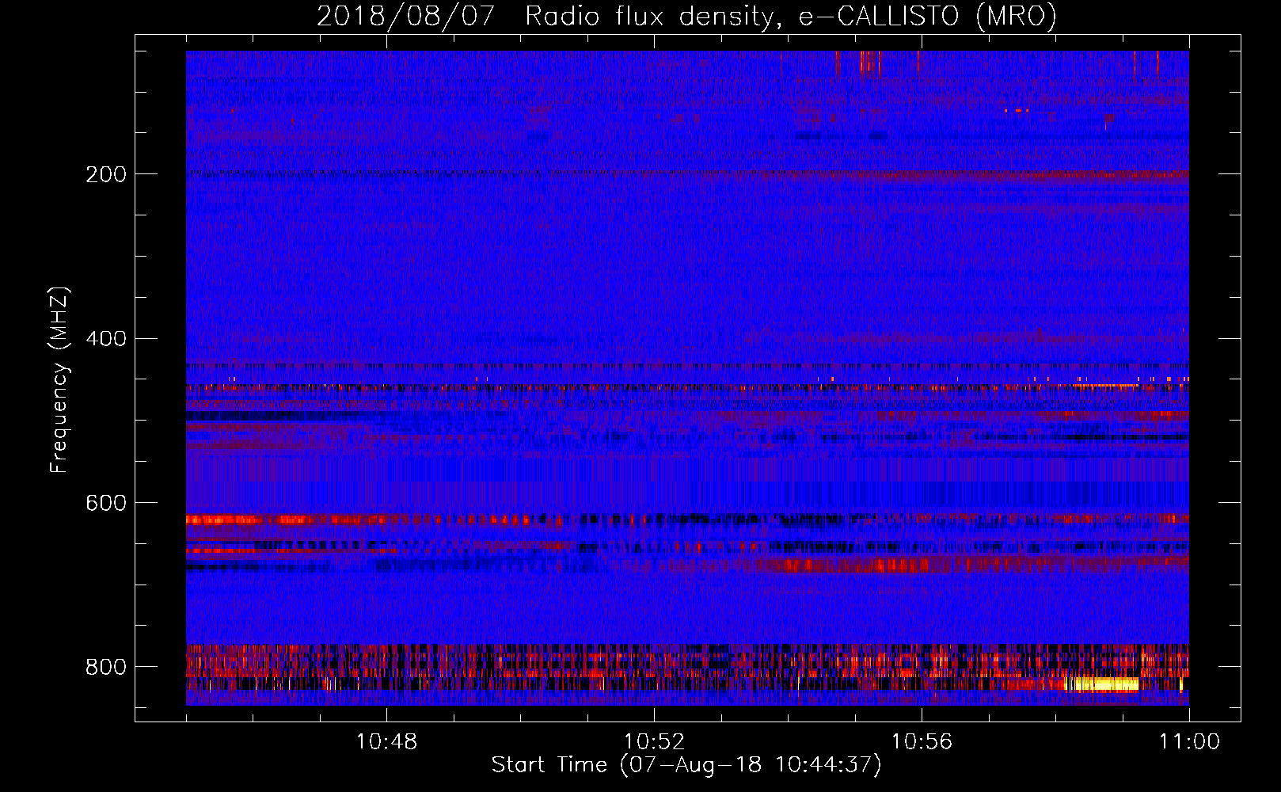1281x792 pixels.
Task: Click the plot title '2018/08/07 Radio flux density, e-CALLISTO (MRO)'
Action: tap(686, 16)
